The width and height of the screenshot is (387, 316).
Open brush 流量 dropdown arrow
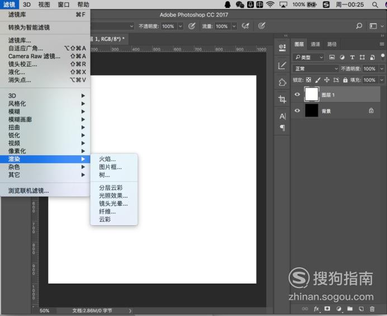pyautogui.click(x=234, y=26)
